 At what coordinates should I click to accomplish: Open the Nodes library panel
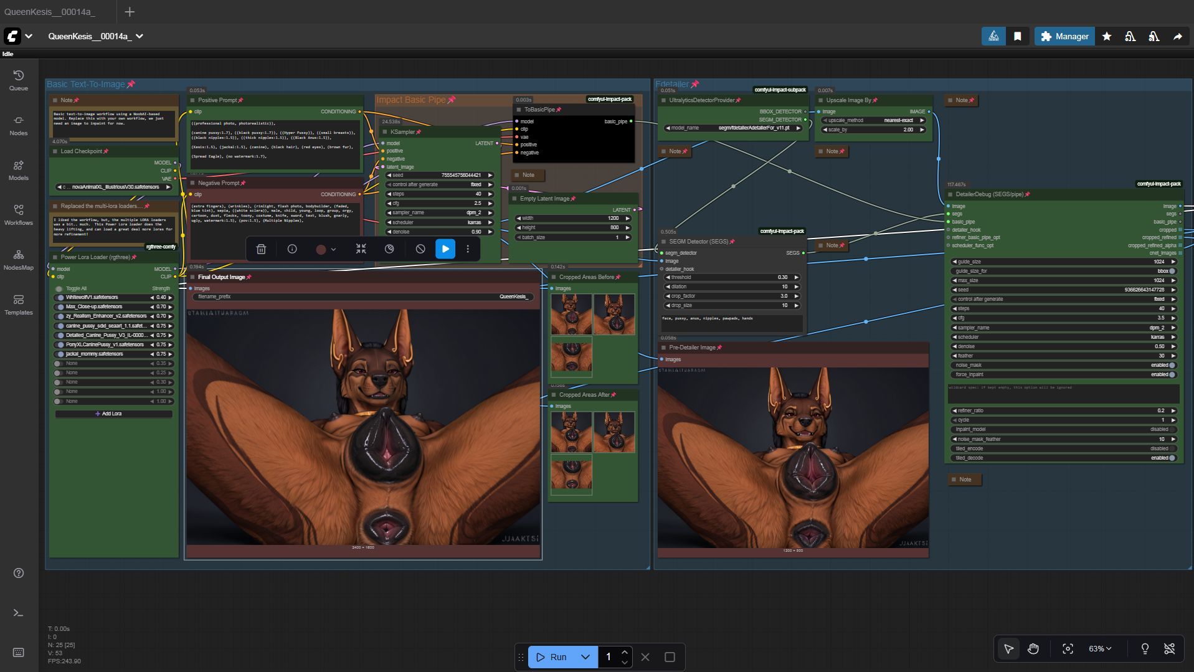pyautogui.click(x=18, y=125)
